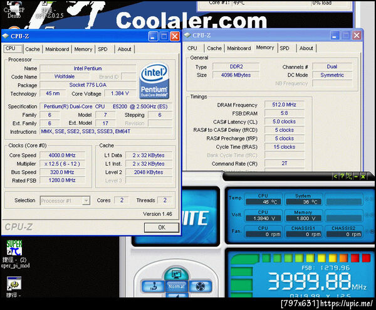
Task: Click the title icon of the right CPU-Z window
Action: click(x=187, y=36)
